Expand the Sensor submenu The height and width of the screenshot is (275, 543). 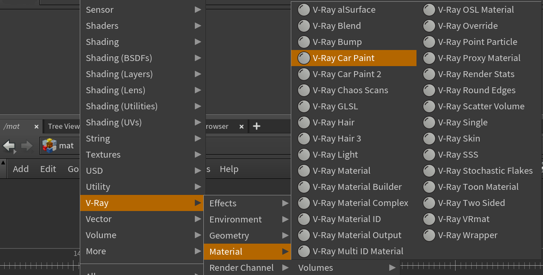coord(143,10)
